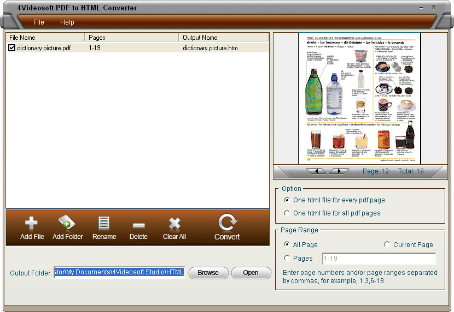Click the Add Folder icon
This screenshot has width=454, height=312.
(x=67, y=223)
